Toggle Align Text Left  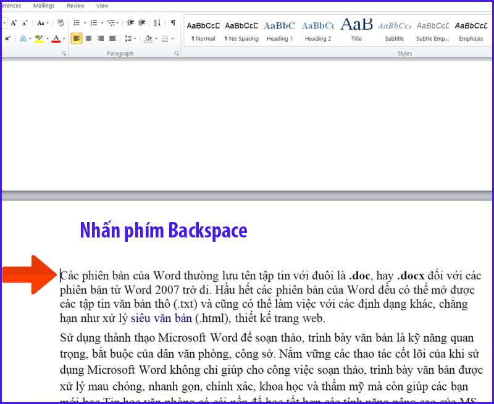tap(77, 38)
